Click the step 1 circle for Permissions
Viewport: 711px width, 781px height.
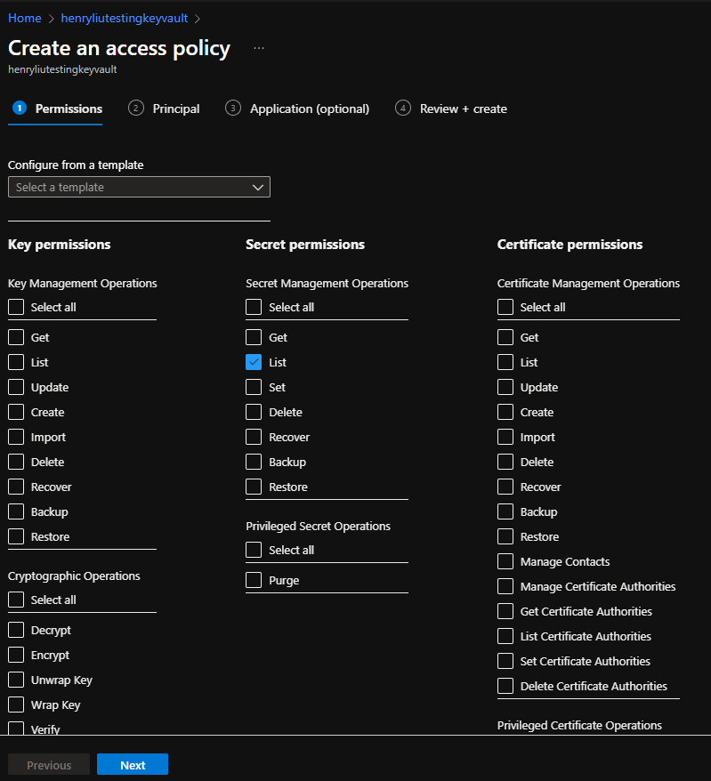(x=20, y=109)
